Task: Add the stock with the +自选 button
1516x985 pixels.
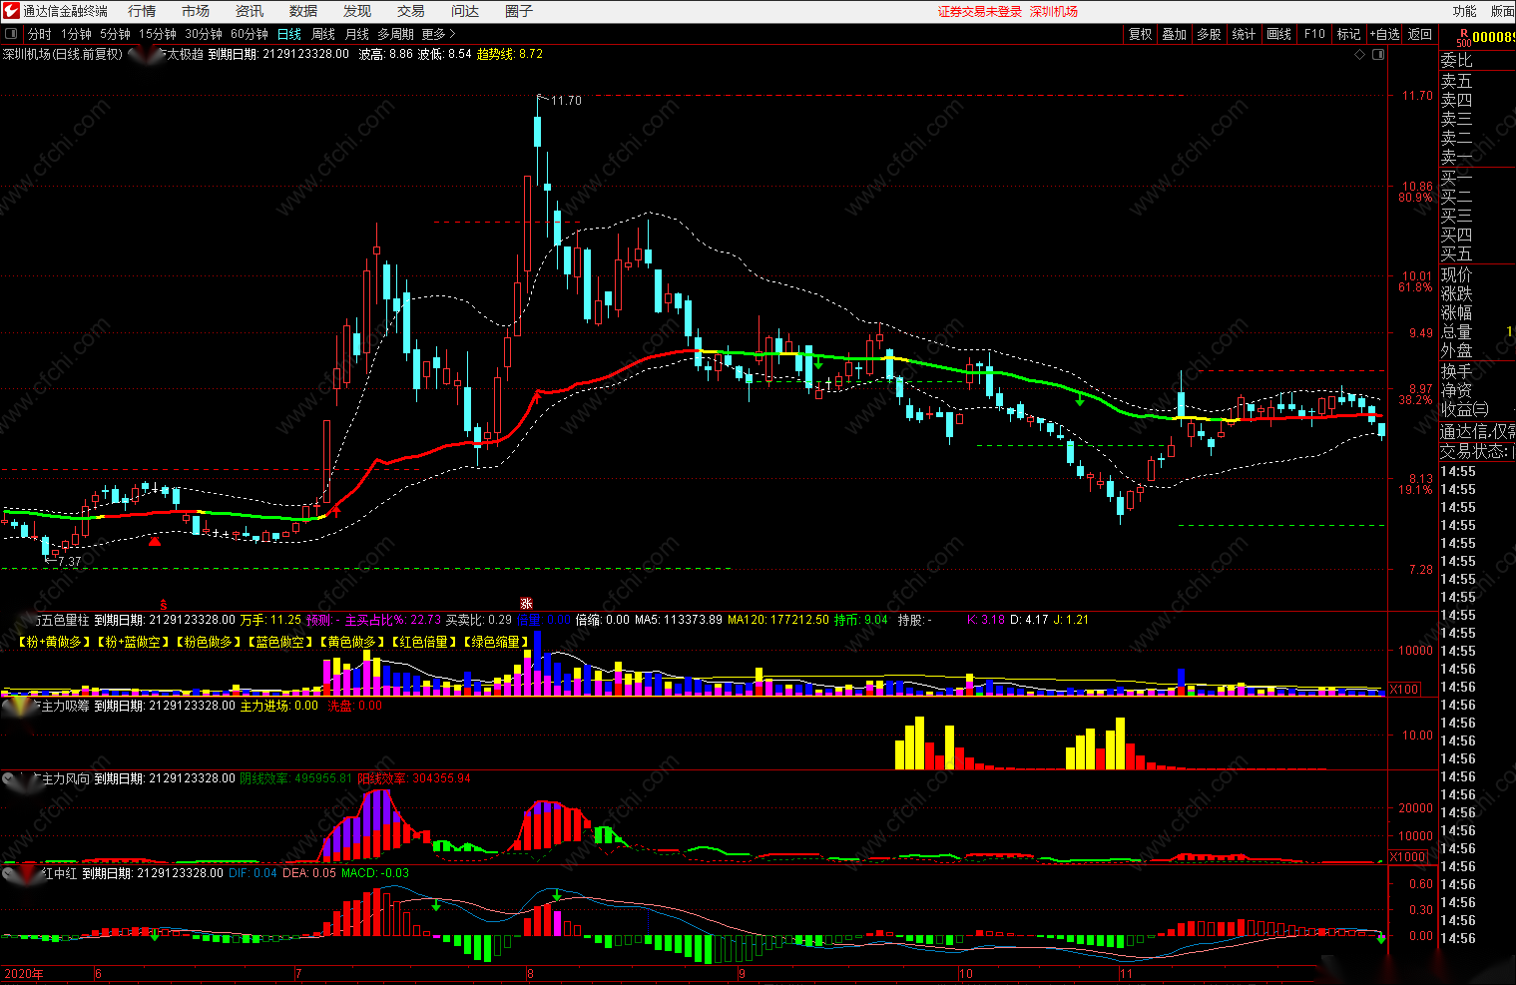Action: pyautogui.click(x=1384, y=34)
